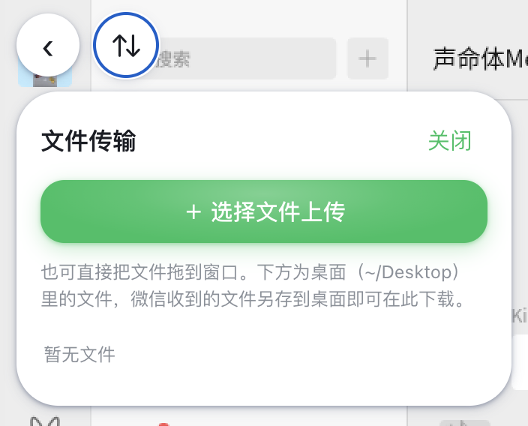Toggle the file transfer up-down arrows button
This screenshot has height=426, width=528.
(x=126, y=45)
